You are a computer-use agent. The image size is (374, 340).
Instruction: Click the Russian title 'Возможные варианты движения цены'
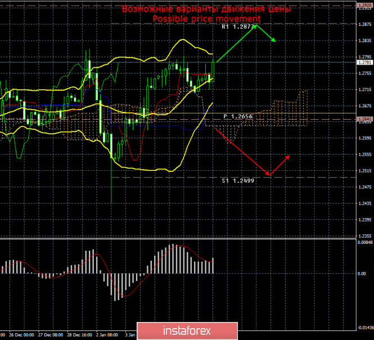pos(206,9)
